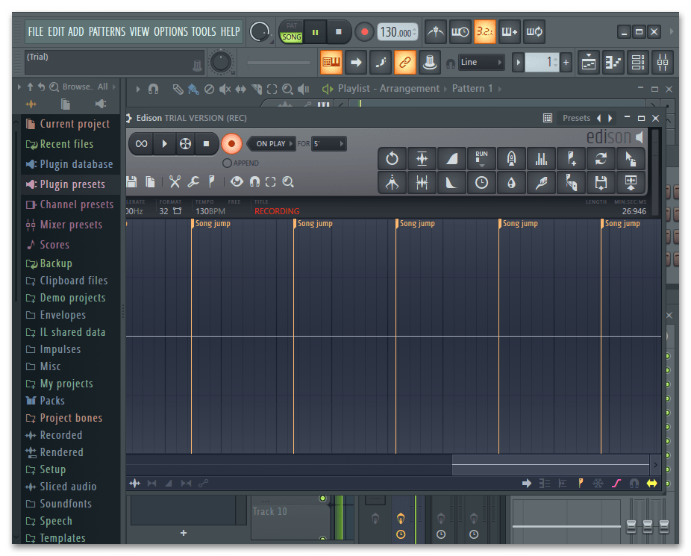Image resolution: width=691 pixels, height=556 pixels.
Task: Open the PATTERNS menu
Action: tap(107, 32)
